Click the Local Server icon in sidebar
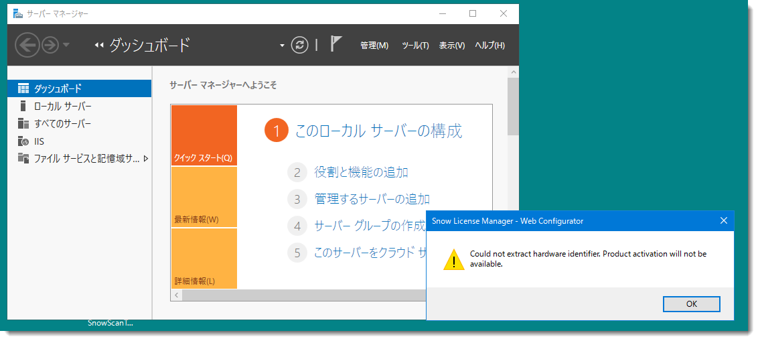The width and height of the screenshot is (758, 341). click(x=23, y=107)
